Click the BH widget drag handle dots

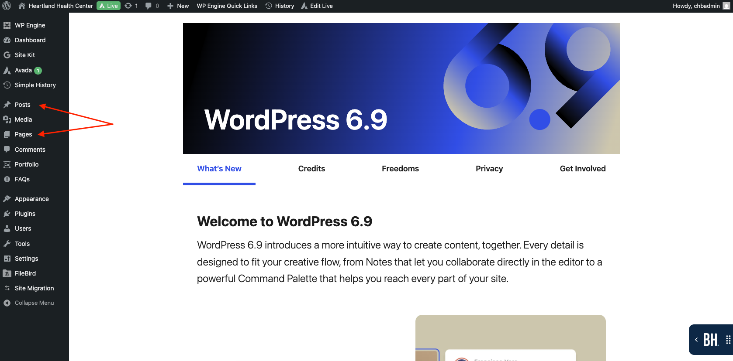point(728,340)
